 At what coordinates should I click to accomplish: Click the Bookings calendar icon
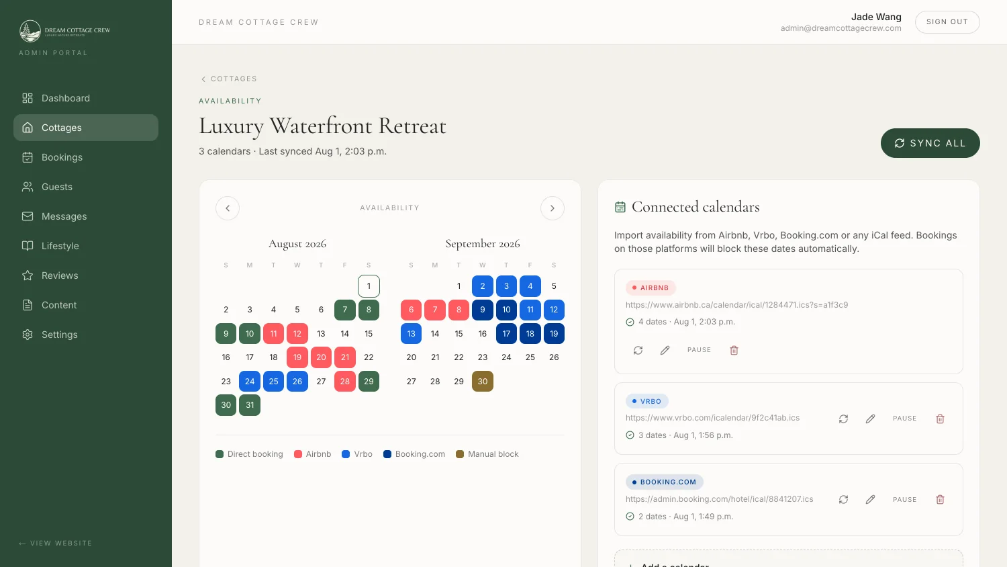pos(28,157)
